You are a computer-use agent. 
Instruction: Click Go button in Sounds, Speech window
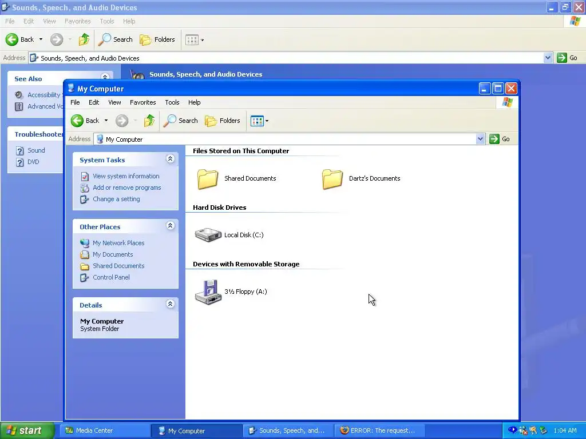(x=567, y=58)
